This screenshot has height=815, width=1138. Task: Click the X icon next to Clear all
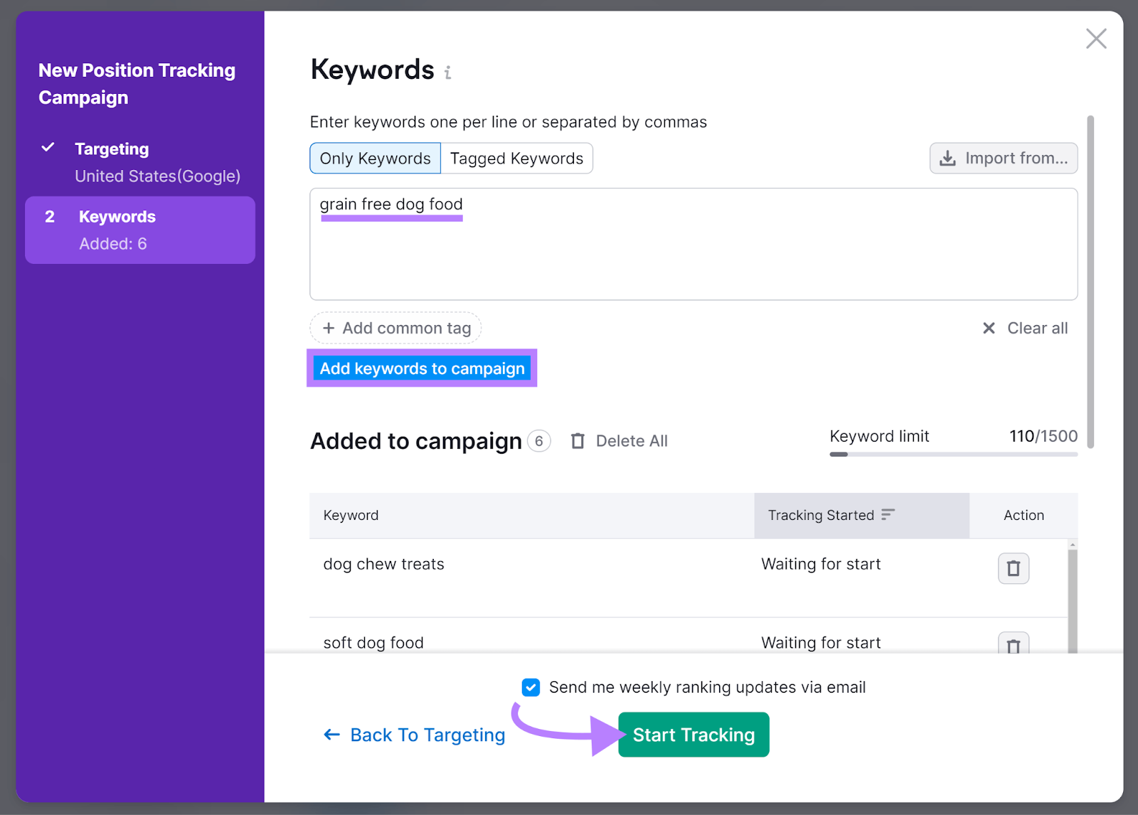(x=989, y=328)
